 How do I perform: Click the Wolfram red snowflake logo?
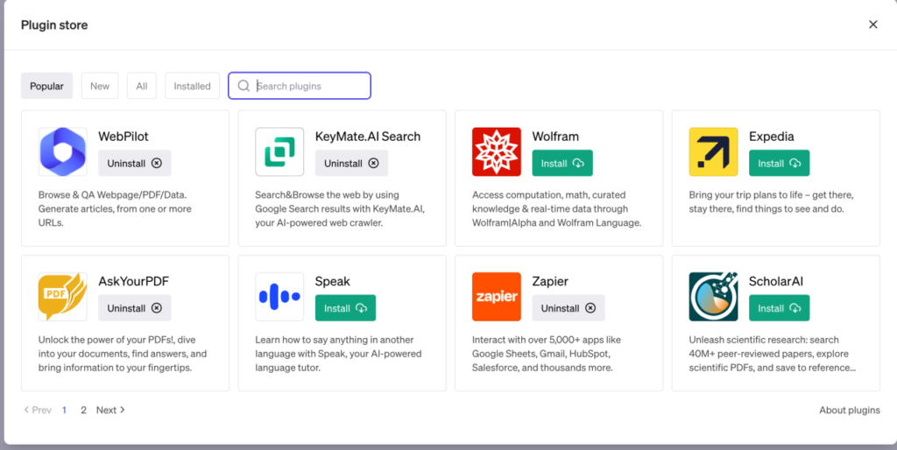(x=497, y=151)
